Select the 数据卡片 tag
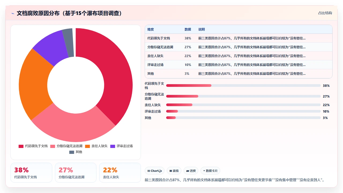Image resolution: width=343 pixels, height=193 pixels. 210,171
